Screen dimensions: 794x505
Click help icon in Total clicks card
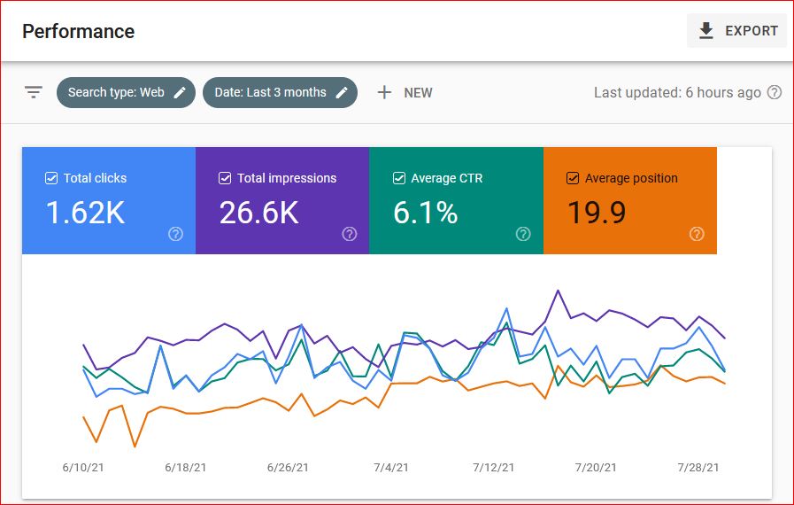pos(175,234)
